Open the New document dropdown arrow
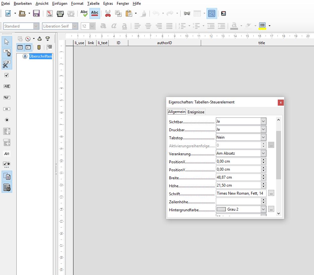 click(15, 13)
